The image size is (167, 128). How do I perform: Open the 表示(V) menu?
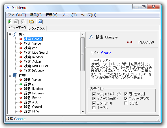[52, 15]
